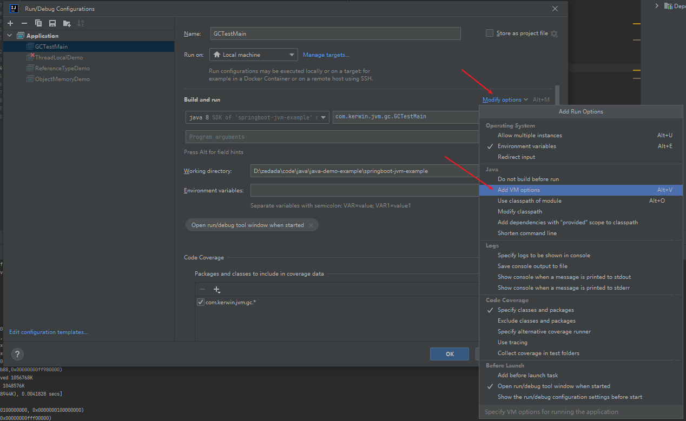Select Add VM options menu item
686x421 pixels.
518,190
